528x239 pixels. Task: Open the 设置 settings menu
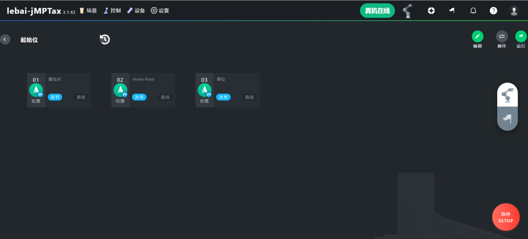[160, 11]
